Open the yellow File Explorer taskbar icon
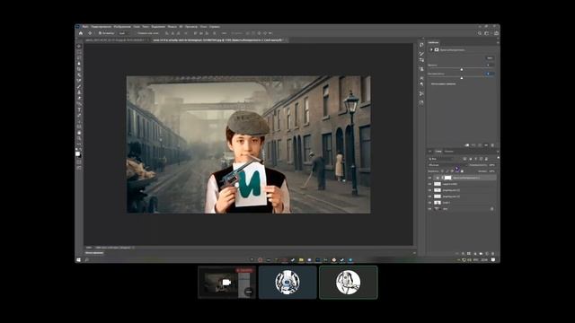Screen dimensions: 575x323 301,259
